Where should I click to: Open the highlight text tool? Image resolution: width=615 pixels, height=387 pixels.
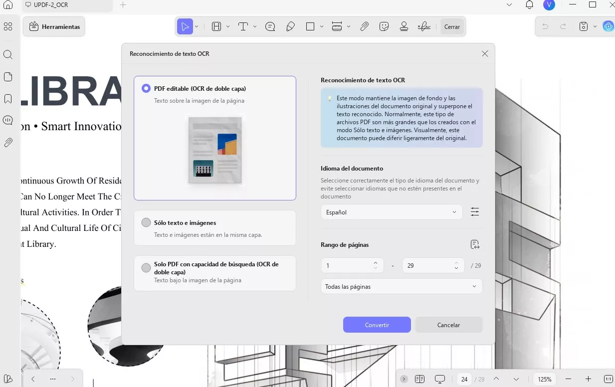point(216,26)
